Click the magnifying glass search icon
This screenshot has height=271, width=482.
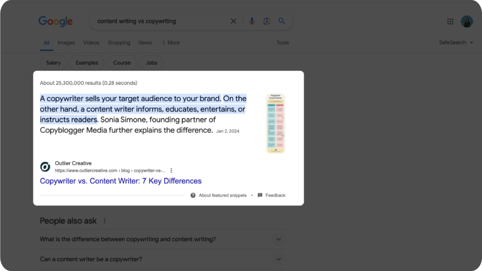point(281,21)
